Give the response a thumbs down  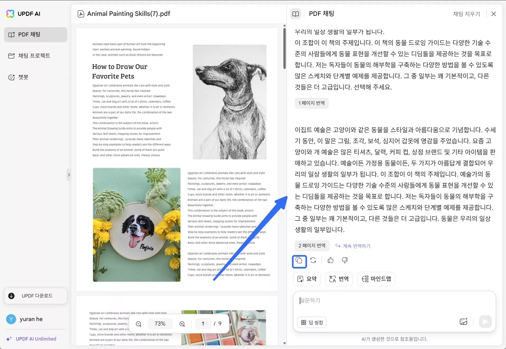point(345,261)
